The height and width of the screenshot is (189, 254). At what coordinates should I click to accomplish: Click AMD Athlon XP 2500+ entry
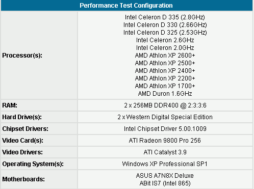pos(165,63)
